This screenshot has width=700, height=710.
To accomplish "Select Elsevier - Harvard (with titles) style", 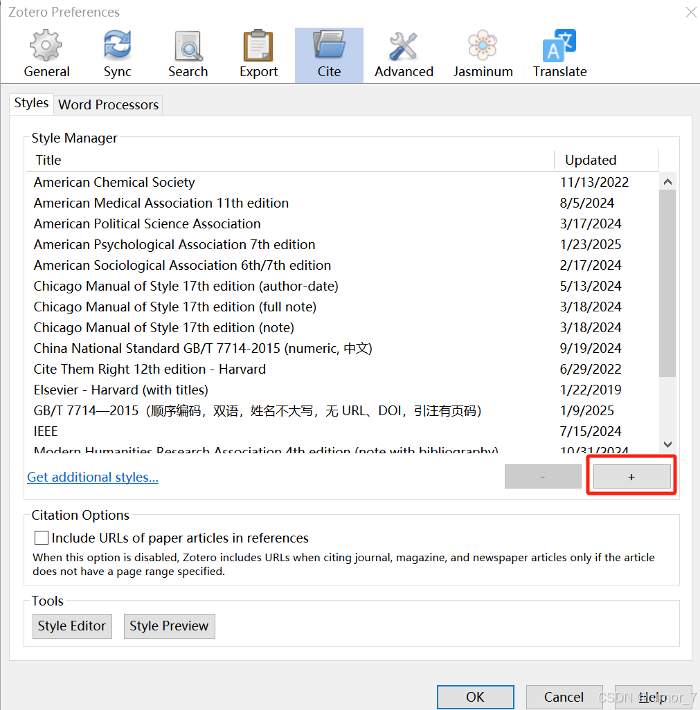I will [343, 390].
